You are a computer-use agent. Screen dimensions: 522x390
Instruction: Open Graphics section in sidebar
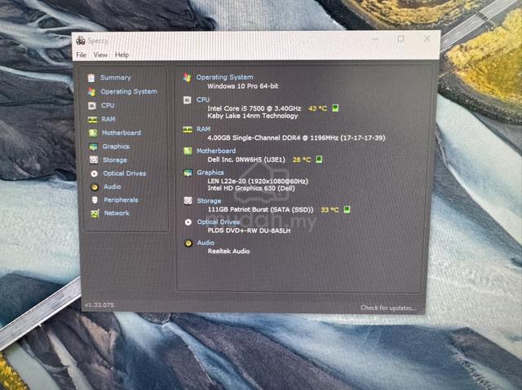116,147
